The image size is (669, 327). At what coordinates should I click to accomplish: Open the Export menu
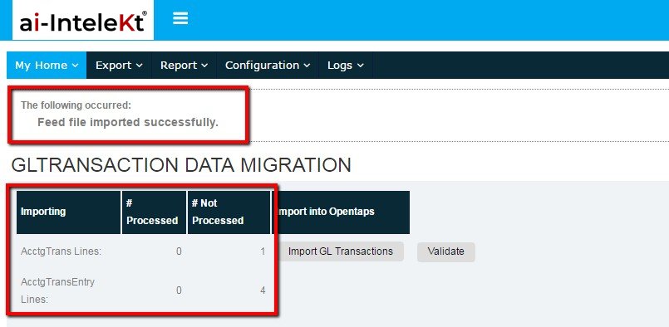pos(119,66)
